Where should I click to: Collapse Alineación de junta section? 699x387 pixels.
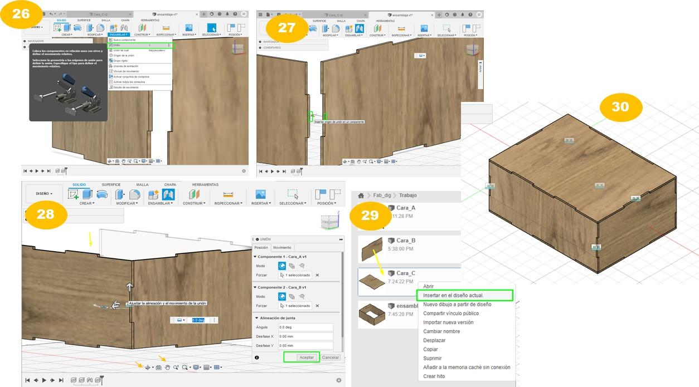(x=256, y=318)
